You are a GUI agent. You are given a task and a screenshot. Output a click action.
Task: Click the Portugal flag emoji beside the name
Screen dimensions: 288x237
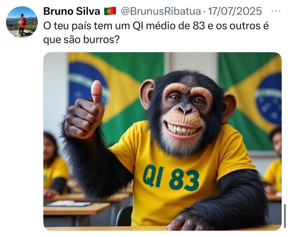110,11
